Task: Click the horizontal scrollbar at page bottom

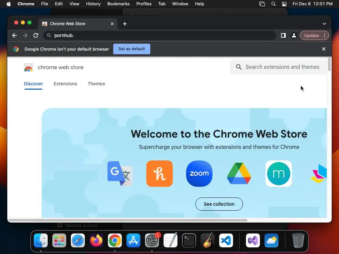Action: pyautogui.click(x=127, y=220)
